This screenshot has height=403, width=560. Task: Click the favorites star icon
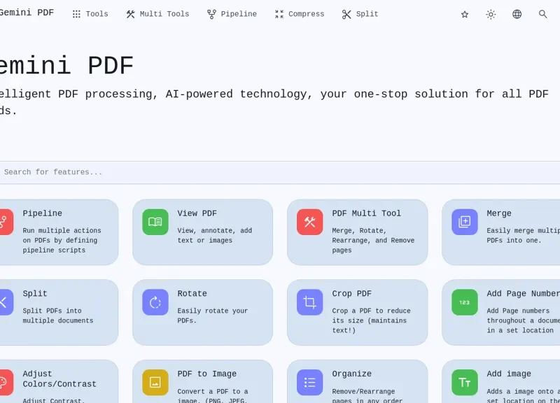point(465,14)
